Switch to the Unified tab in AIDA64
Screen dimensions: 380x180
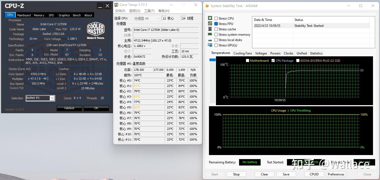tap(302, 53)
